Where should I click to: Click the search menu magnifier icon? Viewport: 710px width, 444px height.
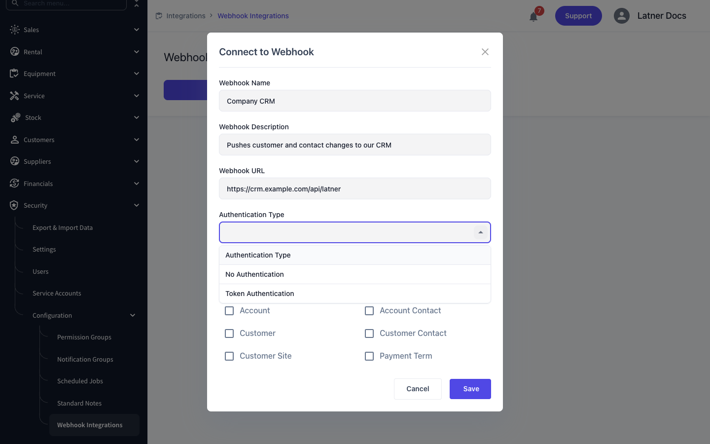coord(15,3)
